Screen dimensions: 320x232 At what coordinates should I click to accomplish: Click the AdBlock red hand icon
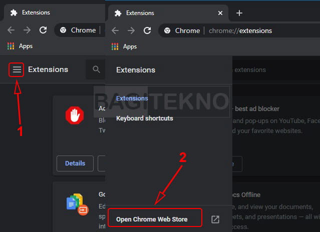point(75,115)
